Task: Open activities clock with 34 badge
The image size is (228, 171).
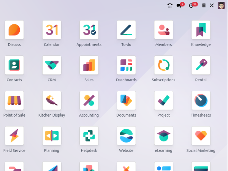Action: point(193,5)
